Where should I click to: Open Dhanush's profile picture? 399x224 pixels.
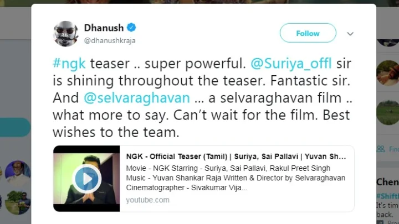pos(65,33)
